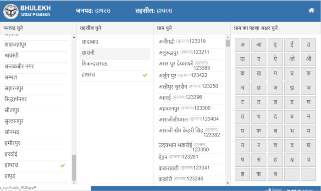The width and height of the screenshot is (321, 191).
Task: Click the letter ब button
Action: click(275, 131)
